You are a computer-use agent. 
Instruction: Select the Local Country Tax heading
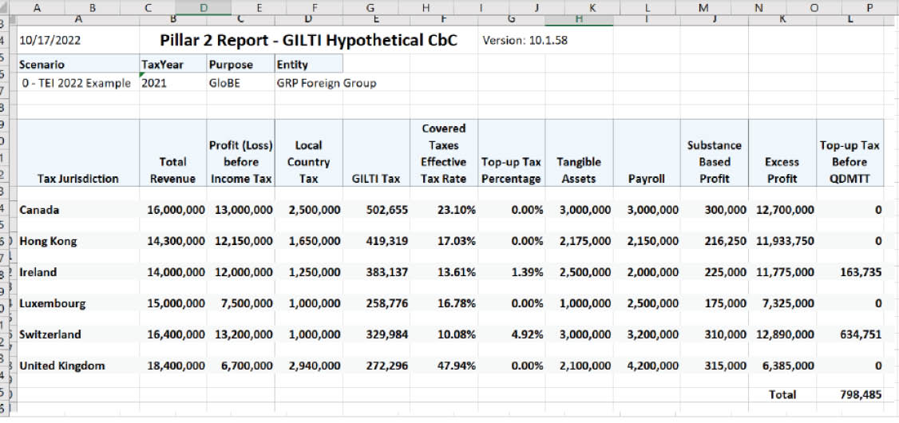click(309, 153)
